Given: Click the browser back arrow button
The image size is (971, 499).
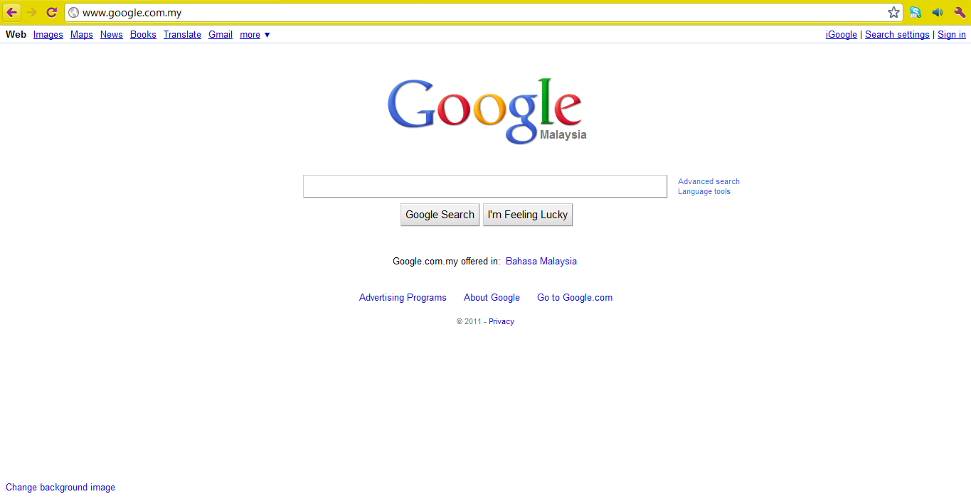Looking at the screenshot, I should coord(12,12).
